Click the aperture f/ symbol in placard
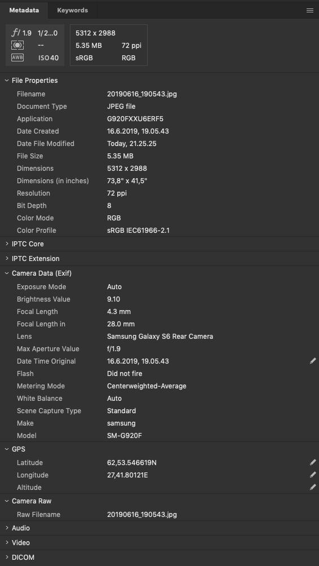 point(16,33)
